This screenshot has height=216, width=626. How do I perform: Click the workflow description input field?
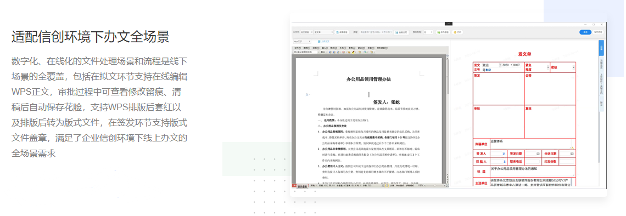376,32
